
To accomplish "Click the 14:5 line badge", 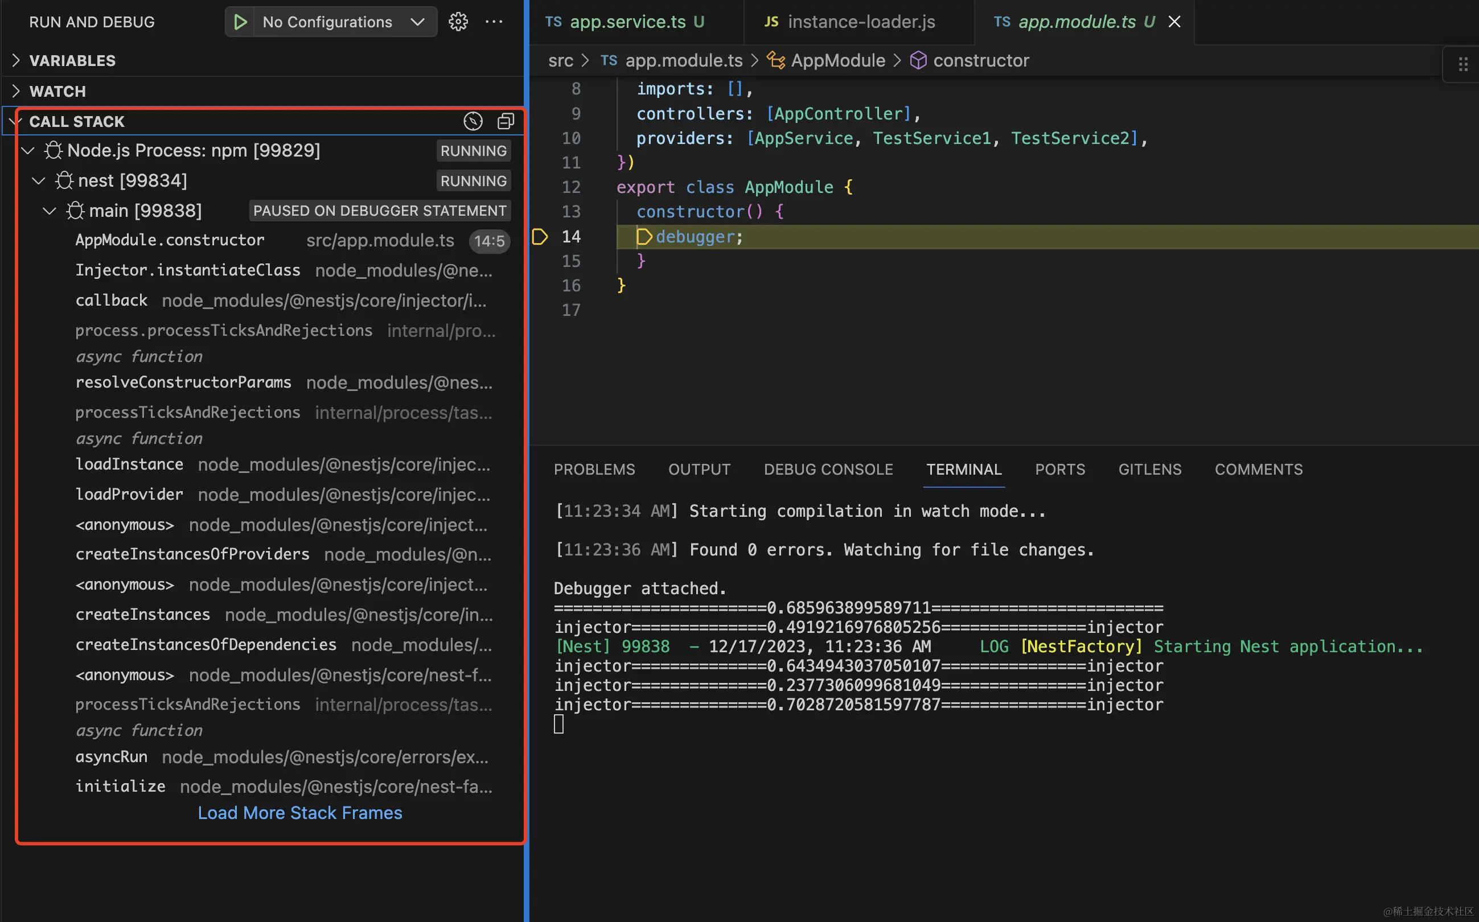I will tap(489, 241).
